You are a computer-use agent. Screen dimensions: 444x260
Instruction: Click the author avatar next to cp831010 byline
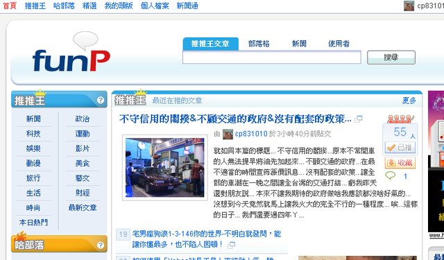228,134
